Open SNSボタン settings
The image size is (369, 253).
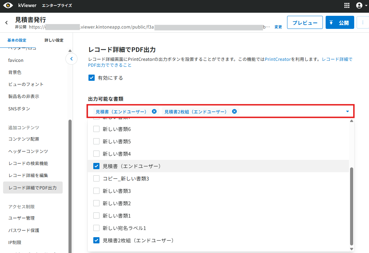(19, 109)
